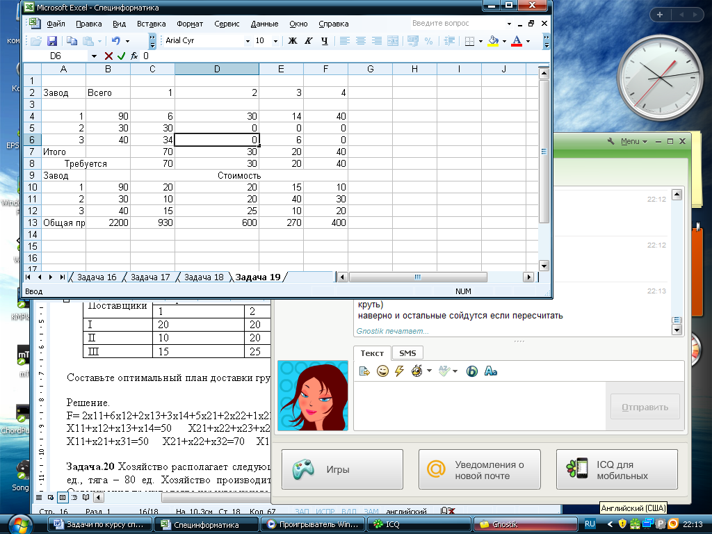Open the Borders dropdown arrow
The width and height of the screenshot is (712, 534).
(480, 41)
